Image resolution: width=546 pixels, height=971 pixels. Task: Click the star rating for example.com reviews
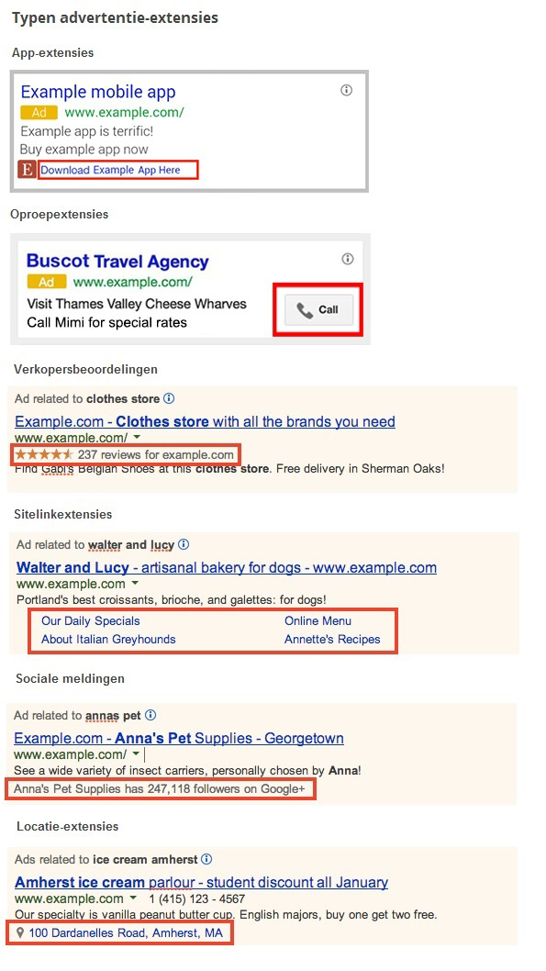(44, 454)
